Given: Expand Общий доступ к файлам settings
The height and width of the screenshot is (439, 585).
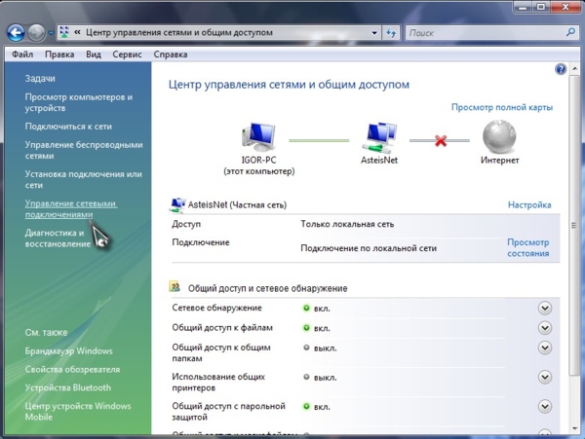Looking at the screenshot, I should (545, 328).
